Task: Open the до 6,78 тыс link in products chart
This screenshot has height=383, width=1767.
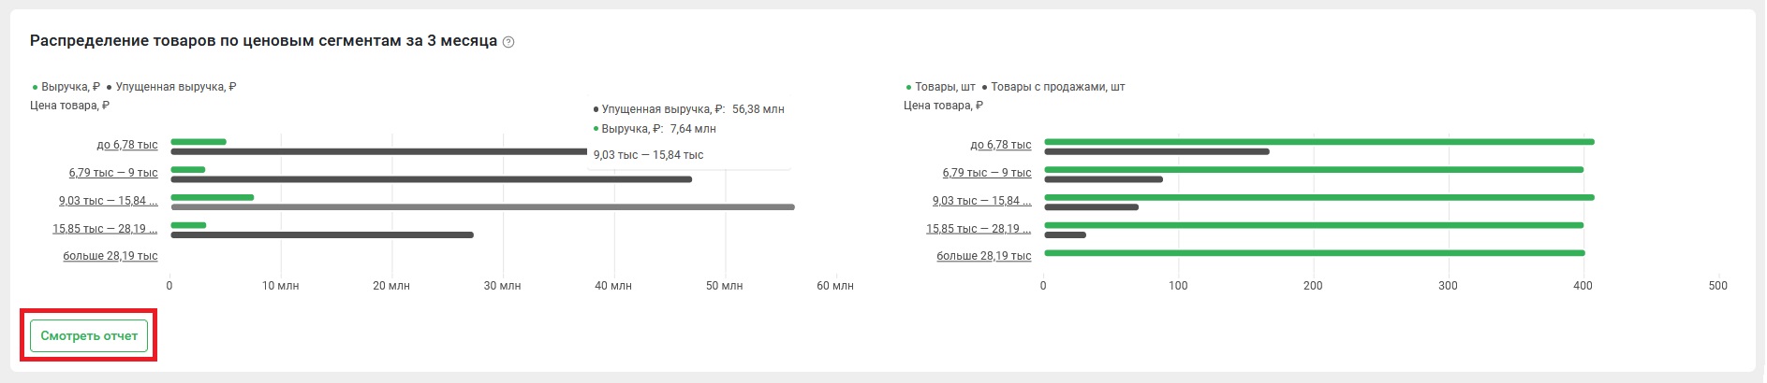Action: pyautogui.click(x=1001, y=146)
